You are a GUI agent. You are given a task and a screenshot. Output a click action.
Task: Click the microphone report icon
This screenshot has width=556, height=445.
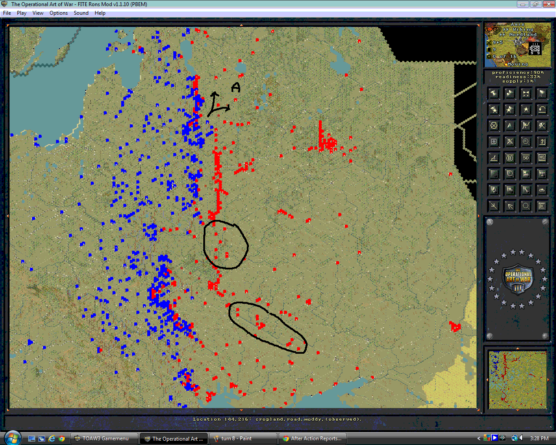click(x=494, y=190)
